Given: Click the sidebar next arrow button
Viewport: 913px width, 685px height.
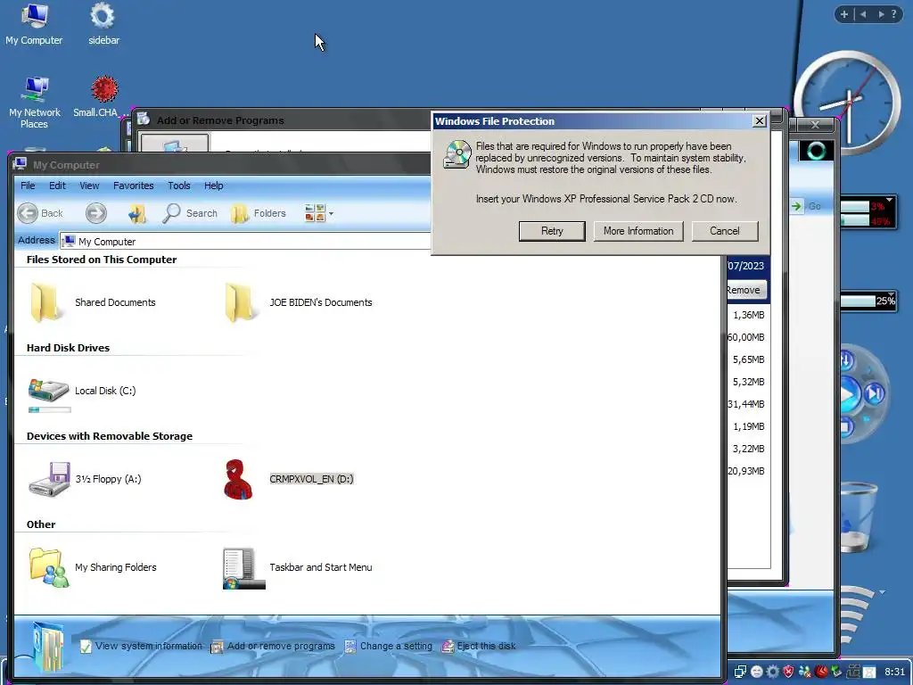Looking at the screenshot, I should click(881, 14).
